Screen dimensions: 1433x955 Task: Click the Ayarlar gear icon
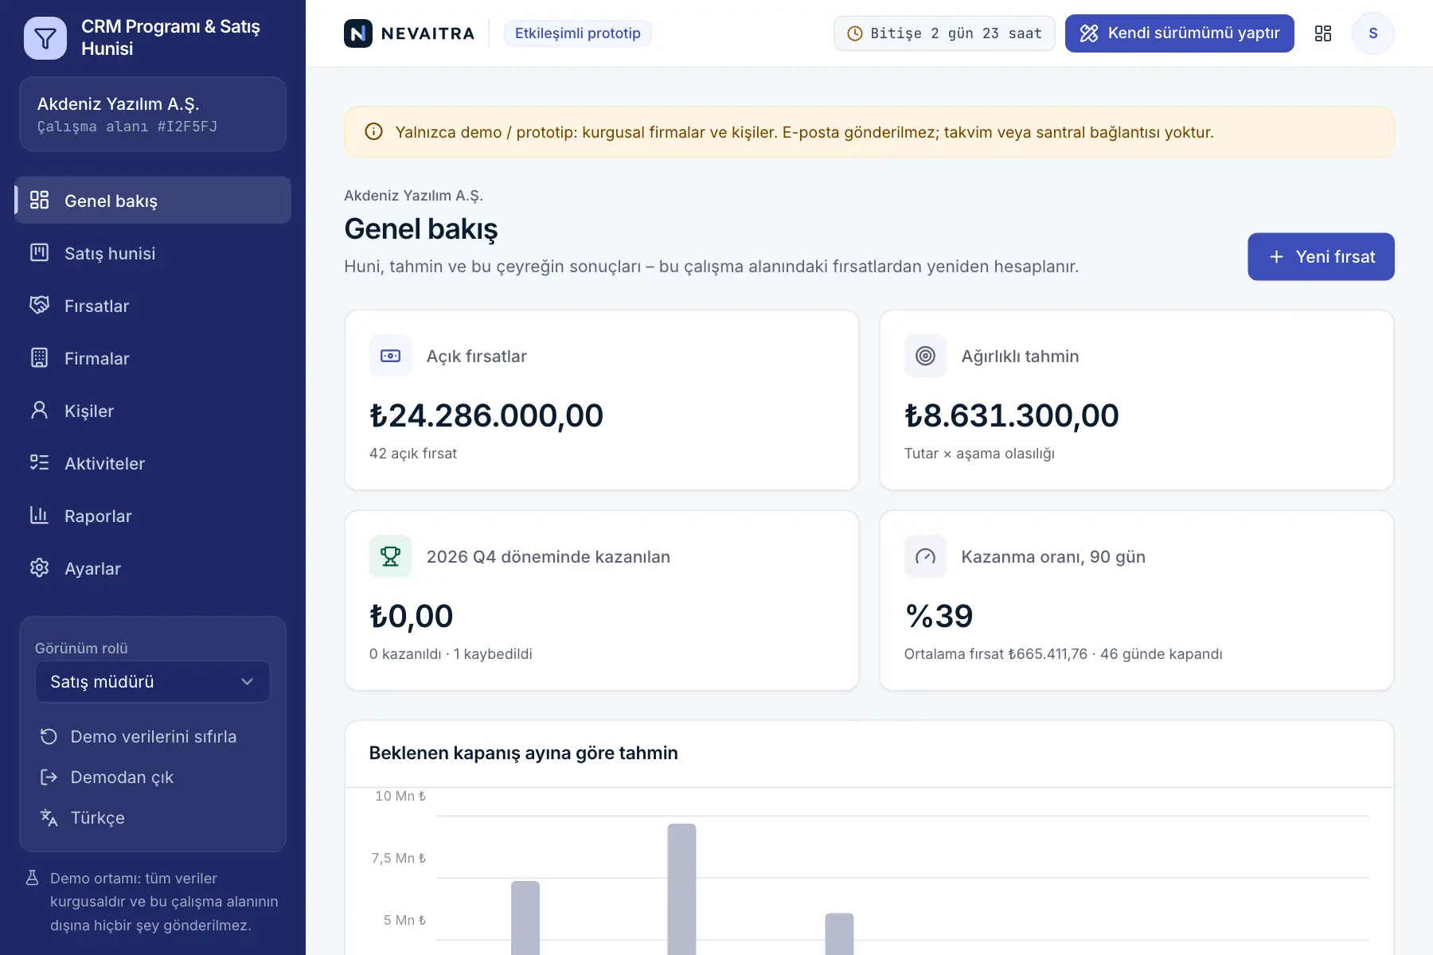click(x=39, y=567)
